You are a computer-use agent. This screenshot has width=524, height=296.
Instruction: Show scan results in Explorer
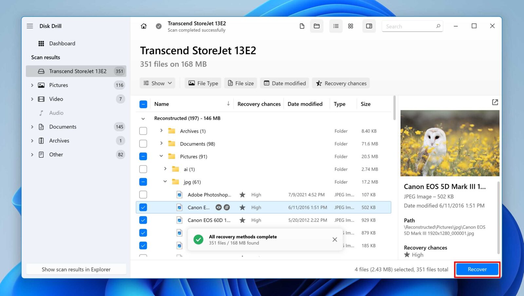tap(76, 269)
